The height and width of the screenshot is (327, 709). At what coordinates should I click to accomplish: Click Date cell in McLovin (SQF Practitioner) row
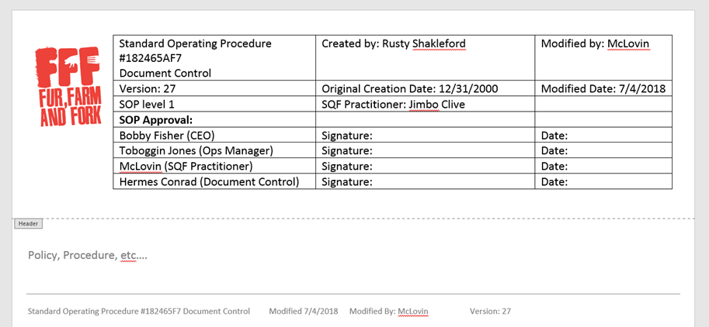(603, 166)
